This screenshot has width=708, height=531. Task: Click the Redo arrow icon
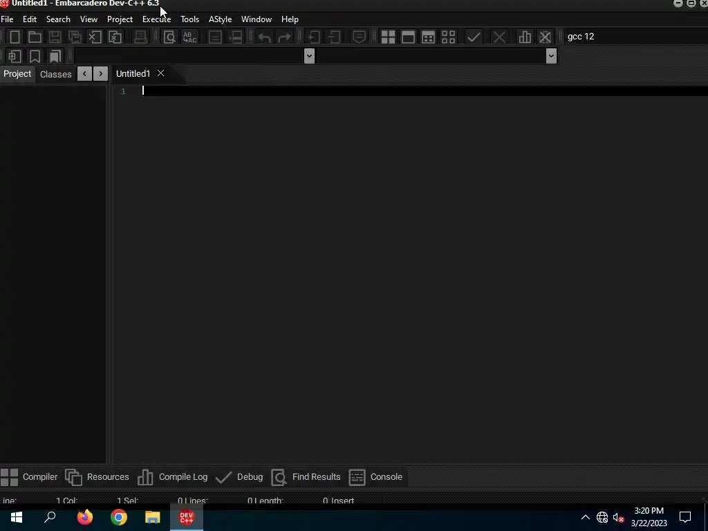pos(284,37)
